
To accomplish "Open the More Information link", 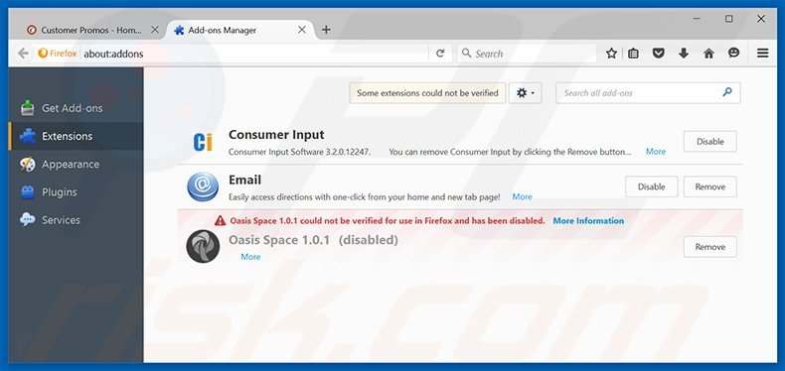I will coord(588,220).
